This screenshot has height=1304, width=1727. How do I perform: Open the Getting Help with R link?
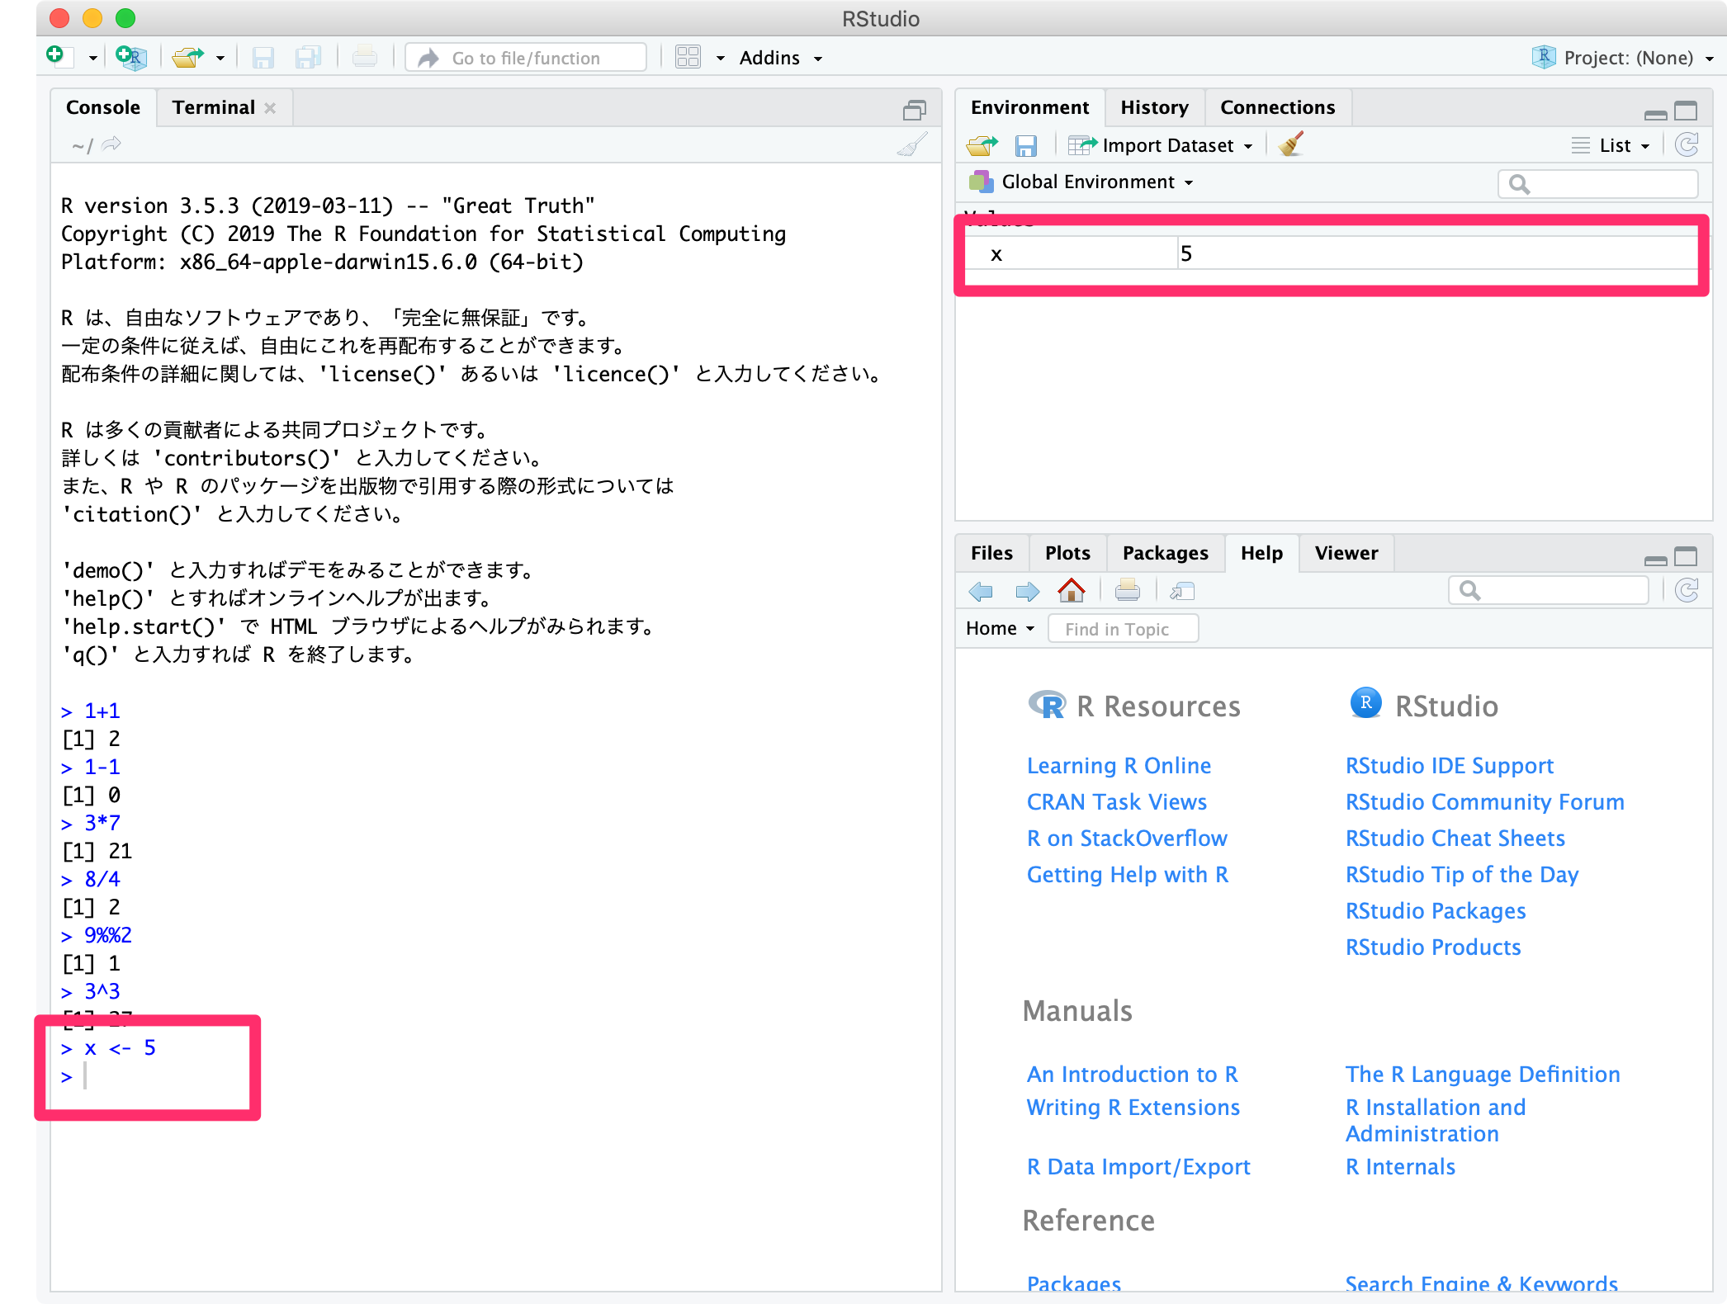[1128, 874]
